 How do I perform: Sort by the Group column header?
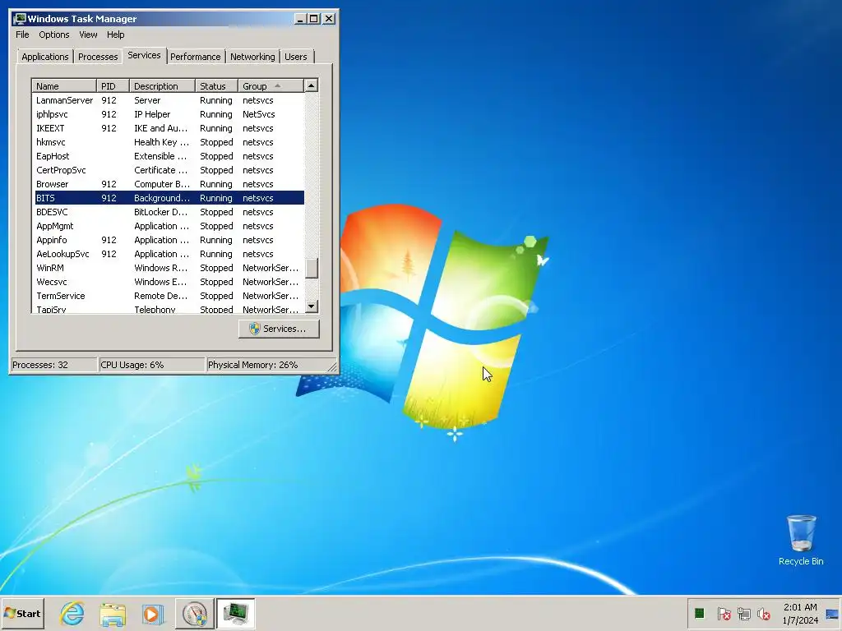tap(271, 86)
